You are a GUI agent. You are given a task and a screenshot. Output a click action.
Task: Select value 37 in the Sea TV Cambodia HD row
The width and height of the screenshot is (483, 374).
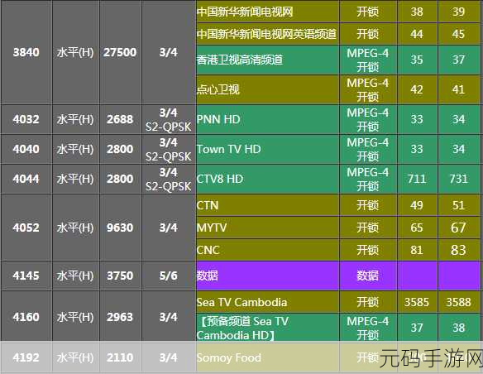click(417, 328)
